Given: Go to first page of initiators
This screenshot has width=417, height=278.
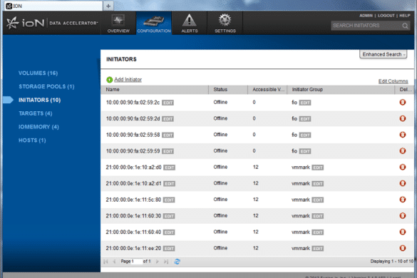Looking at the screenshot, I should point(105,262).
